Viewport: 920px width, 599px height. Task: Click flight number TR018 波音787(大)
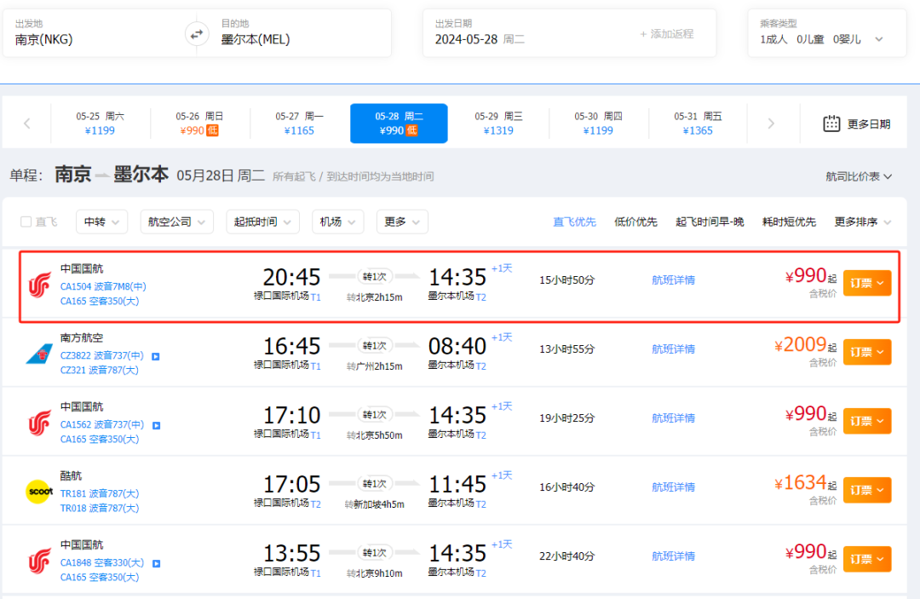click(100, 508)
